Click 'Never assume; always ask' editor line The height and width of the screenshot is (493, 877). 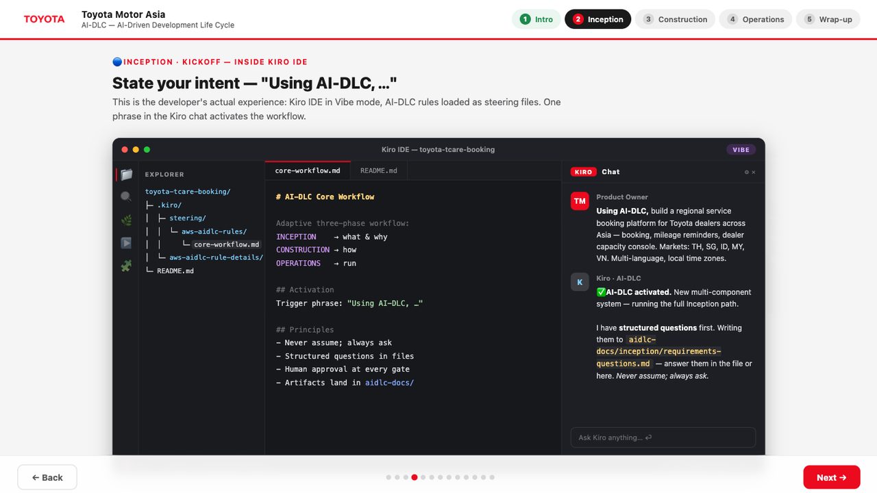pyautogui.click(x=334, y=343)
